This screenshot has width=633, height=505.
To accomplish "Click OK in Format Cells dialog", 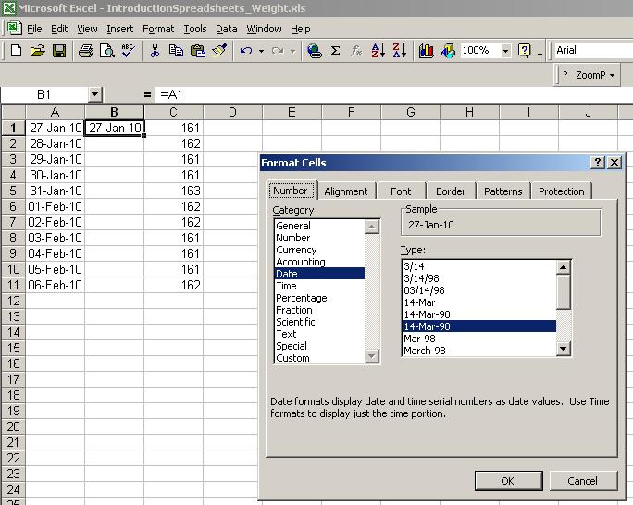I will pyautogui.click(x=508, y=481).
